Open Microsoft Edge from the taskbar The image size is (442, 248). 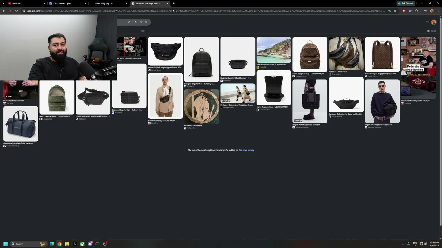[52, 244]
